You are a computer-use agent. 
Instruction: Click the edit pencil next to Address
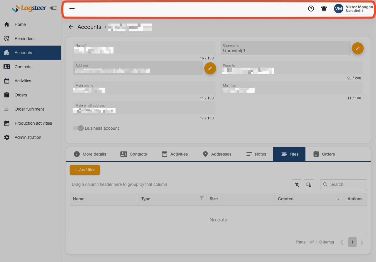pyautogui.click(x=210, y=68)
